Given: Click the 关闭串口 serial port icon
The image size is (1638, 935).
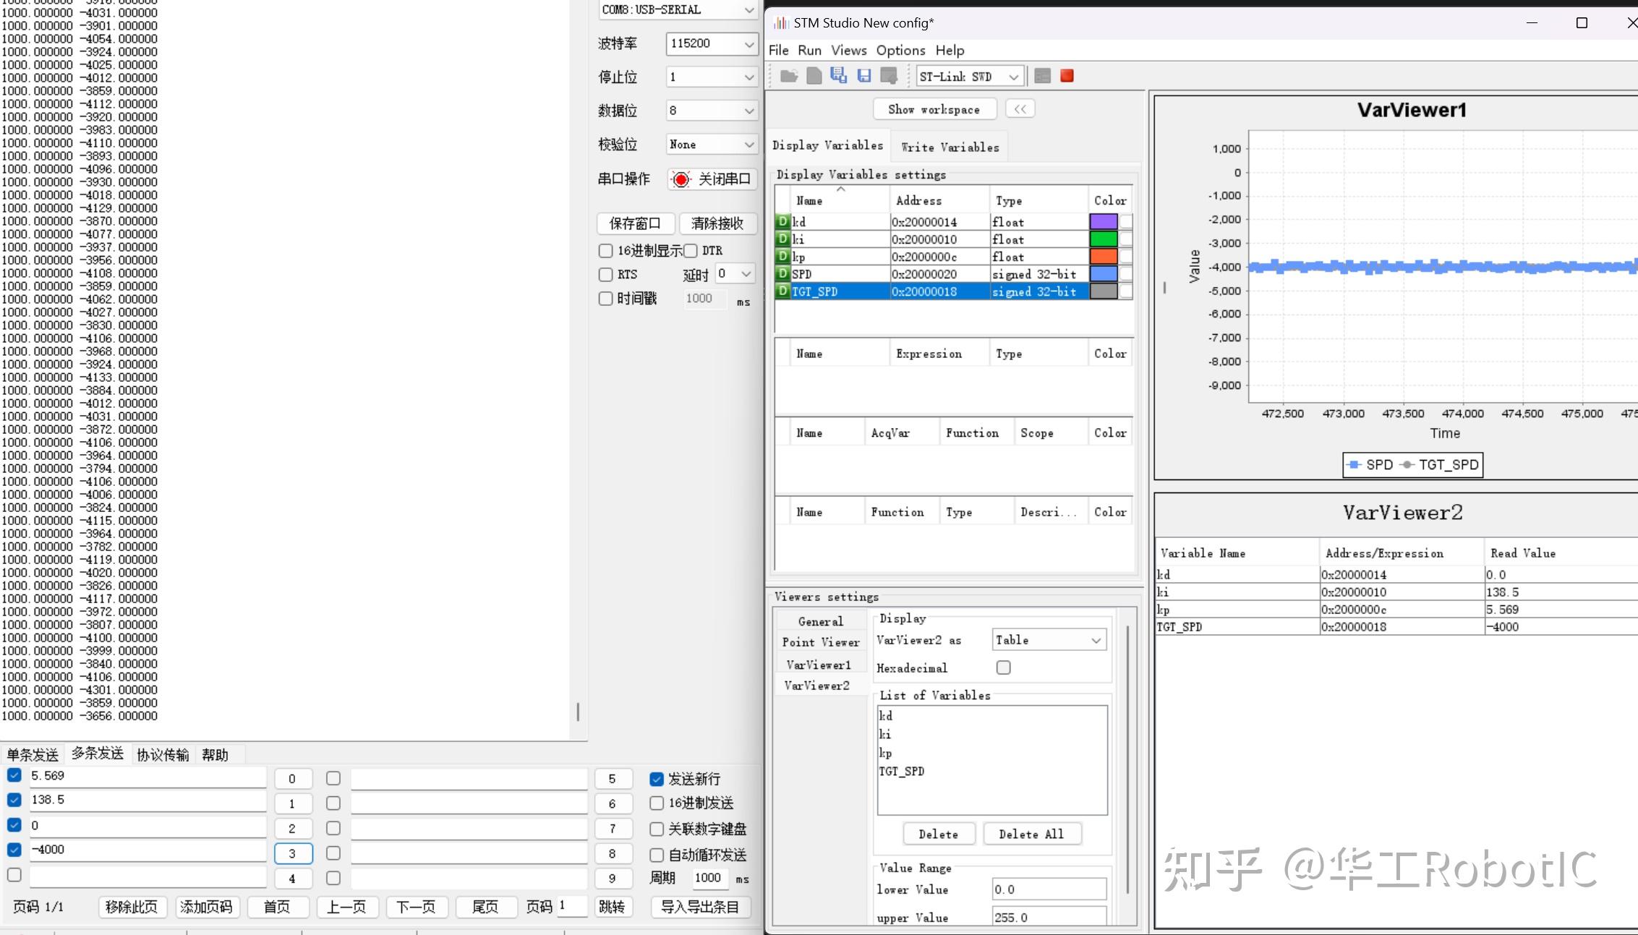Looking at the screenshot, I should 680,179.
